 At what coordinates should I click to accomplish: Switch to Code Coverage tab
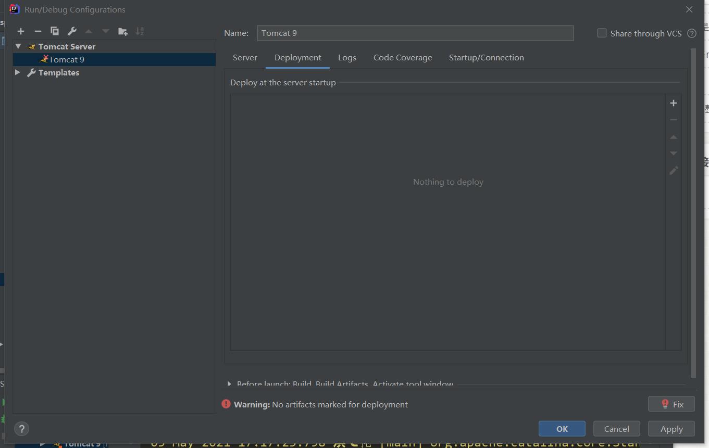(x=403, y=58)
